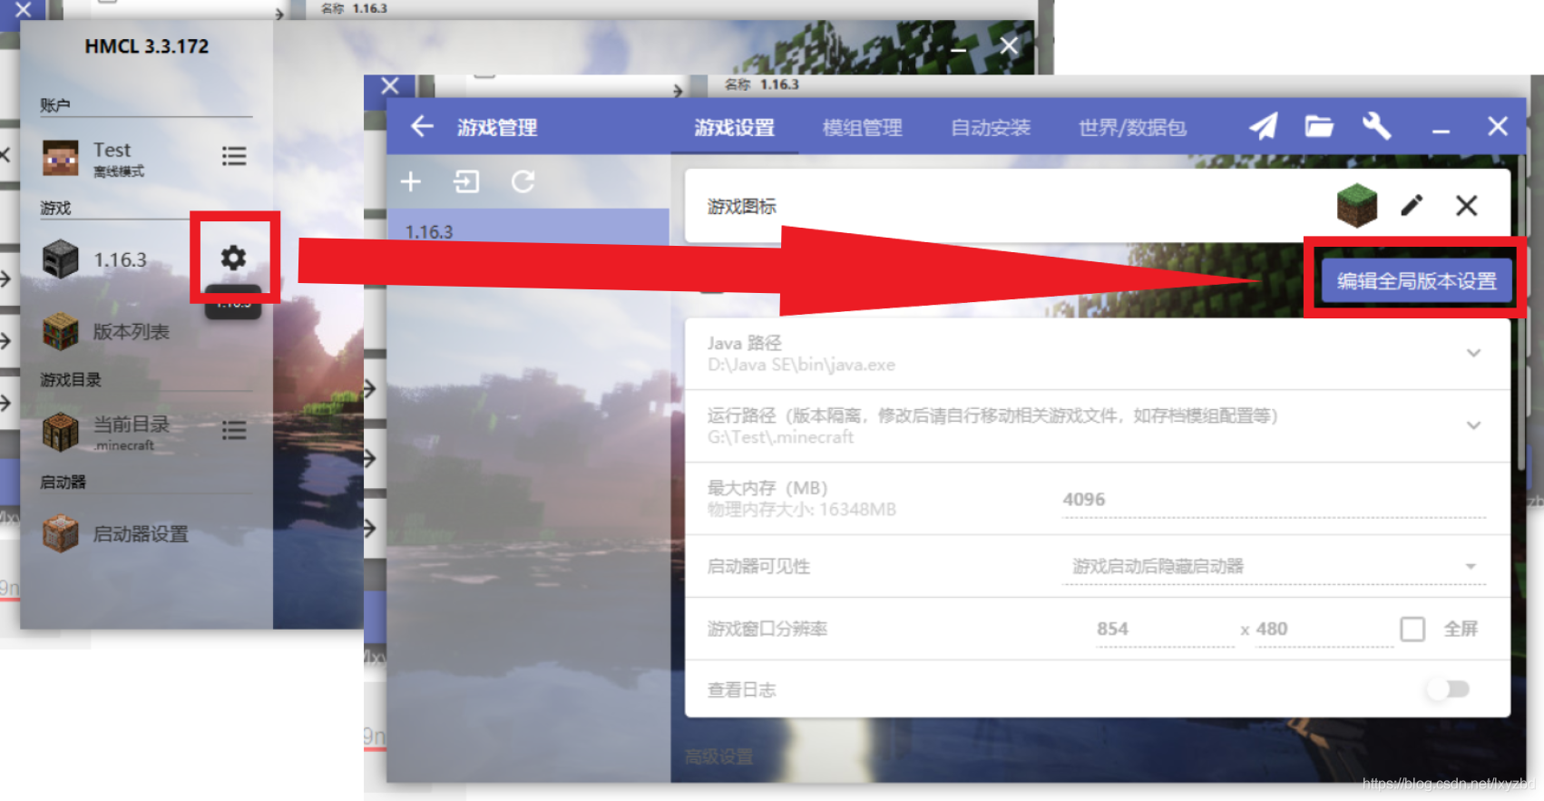This screenshot has height=801, width=1544.
Task: Reset the game icon with X
Action: (x=1467, y=206)
